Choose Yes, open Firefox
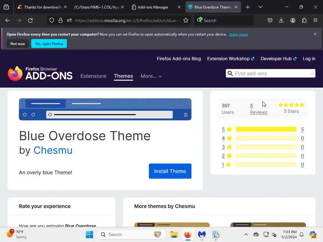Viewport: 323px width, 242px height. (49, 43)
